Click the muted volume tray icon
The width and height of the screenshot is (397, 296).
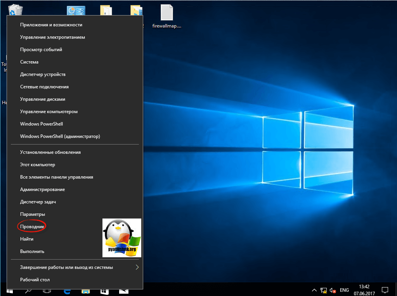333,290
